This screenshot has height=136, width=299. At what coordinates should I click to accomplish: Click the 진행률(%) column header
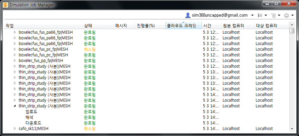coord(150,26)
